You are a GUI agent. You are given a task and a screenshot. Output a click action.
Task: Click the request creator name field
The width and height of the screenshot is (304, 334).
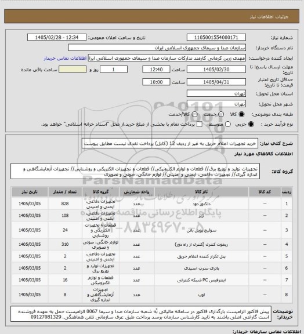click(167, 58)
